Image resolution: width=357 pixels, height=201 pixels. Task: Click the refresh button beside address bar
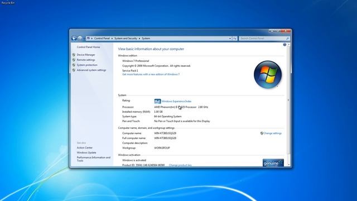(x=235, y=39)
